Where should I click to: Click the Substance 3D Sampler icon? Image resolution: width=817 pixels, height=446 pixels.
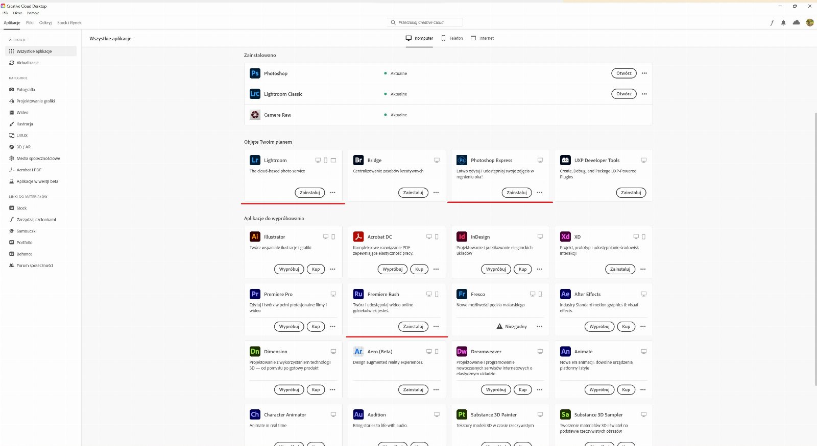565,414
